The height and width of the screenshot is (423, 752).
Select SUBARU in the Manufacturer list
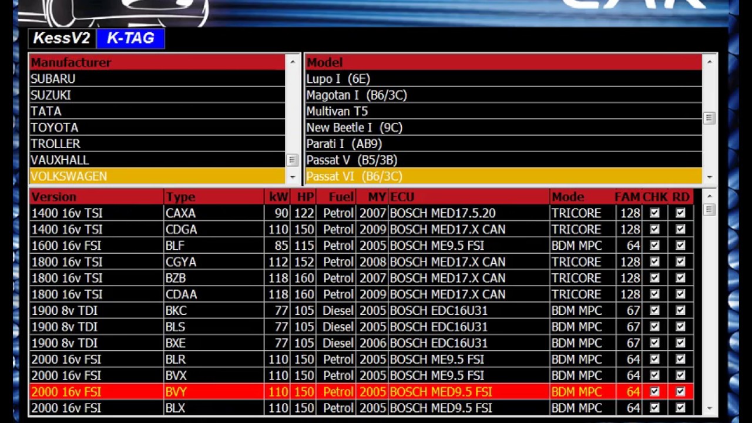pyautogui.click(x=157, y=79)
